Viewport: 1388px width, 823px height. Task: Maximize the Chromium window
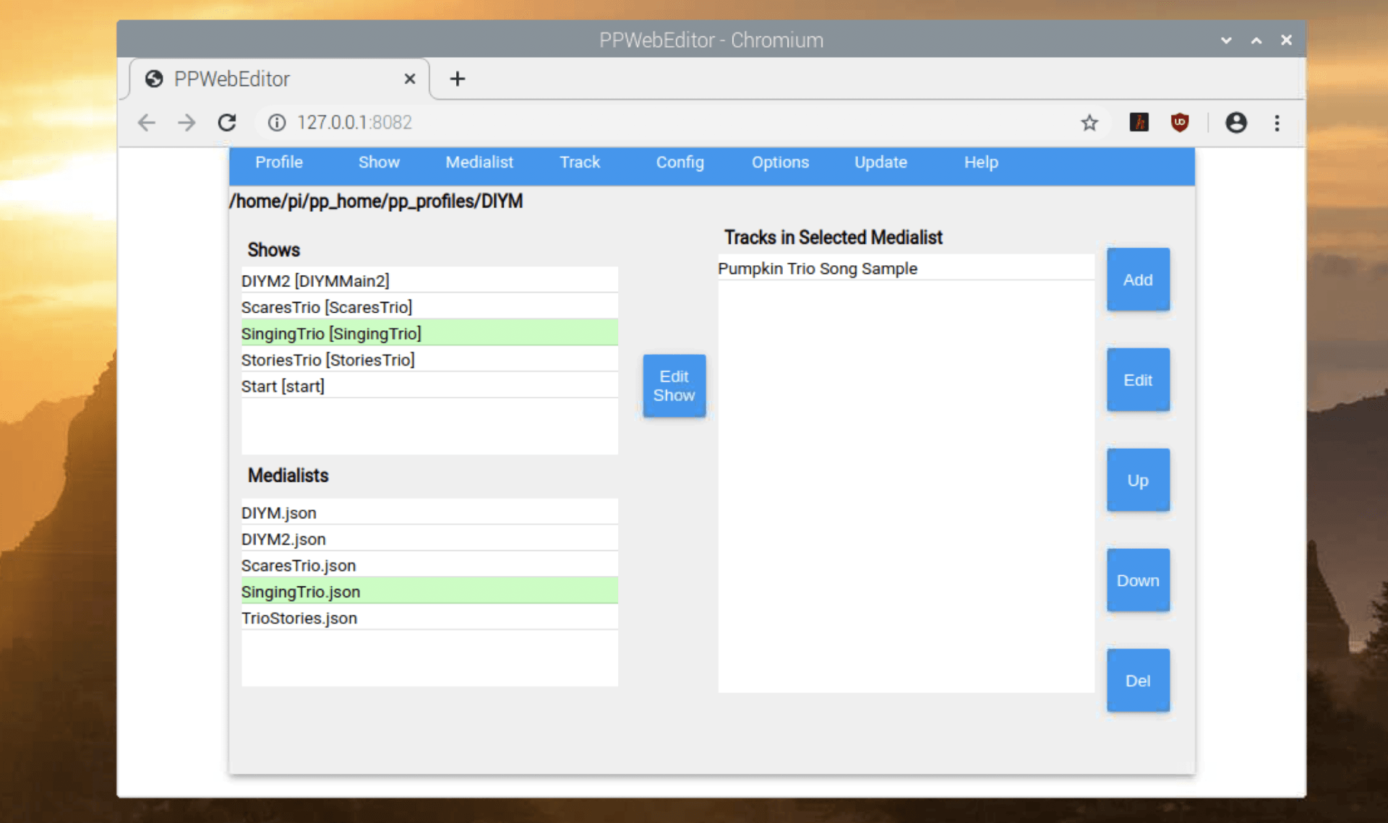click(x=1256, y=40)
